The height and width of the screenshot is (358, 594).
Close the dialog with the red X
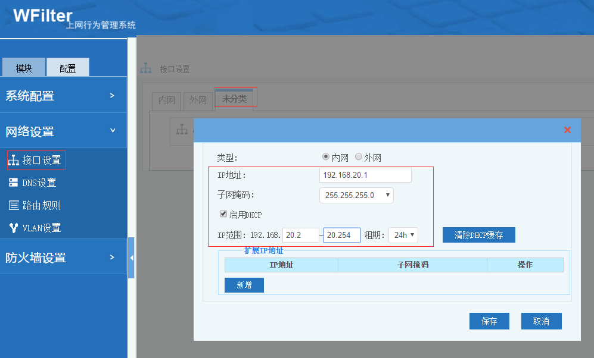coord(567,130)
